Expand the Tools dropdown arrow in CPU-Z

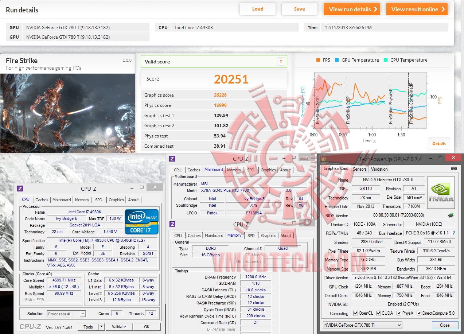click(102, 327)
